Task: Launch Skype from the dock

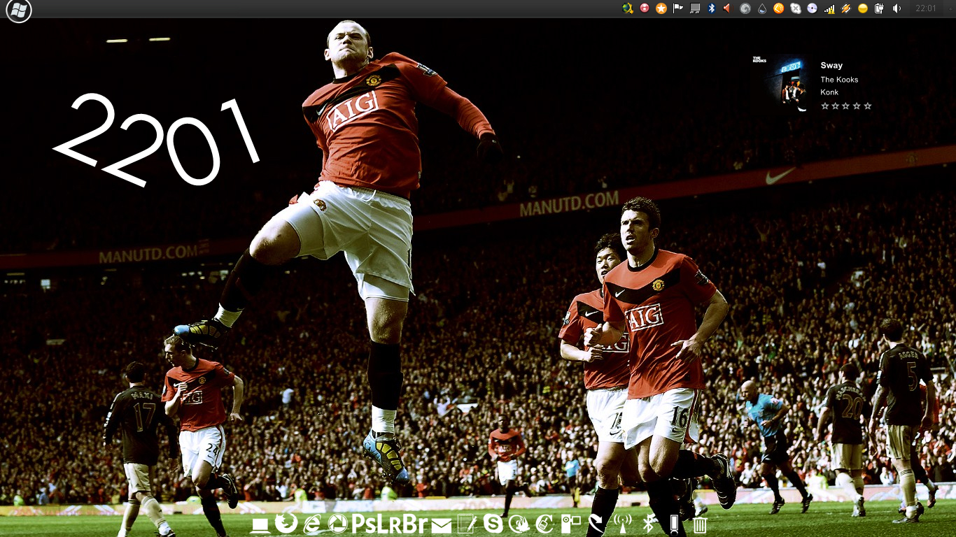Action: click(x=493, y=524)
